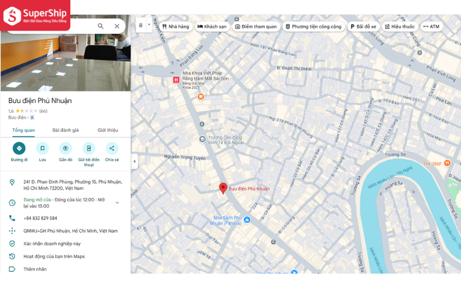Click The 350F restaurant marker
The image size is (461, 288).
tap(447, 163)
